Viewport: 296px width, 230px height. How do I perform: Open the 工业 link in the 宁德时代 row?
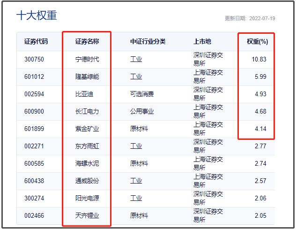[x=136, y=60]
